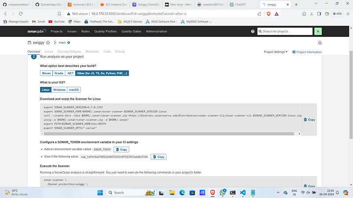Switch to ChatGPT browser tab
Image resolution: width=353 pixels, height=198 pixels.
[x=242, y=4]
